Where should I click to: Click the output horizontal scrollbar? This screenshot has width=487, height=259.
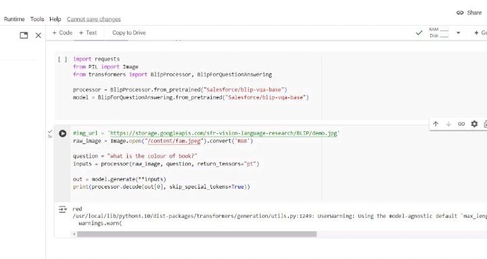pos(197,234)
